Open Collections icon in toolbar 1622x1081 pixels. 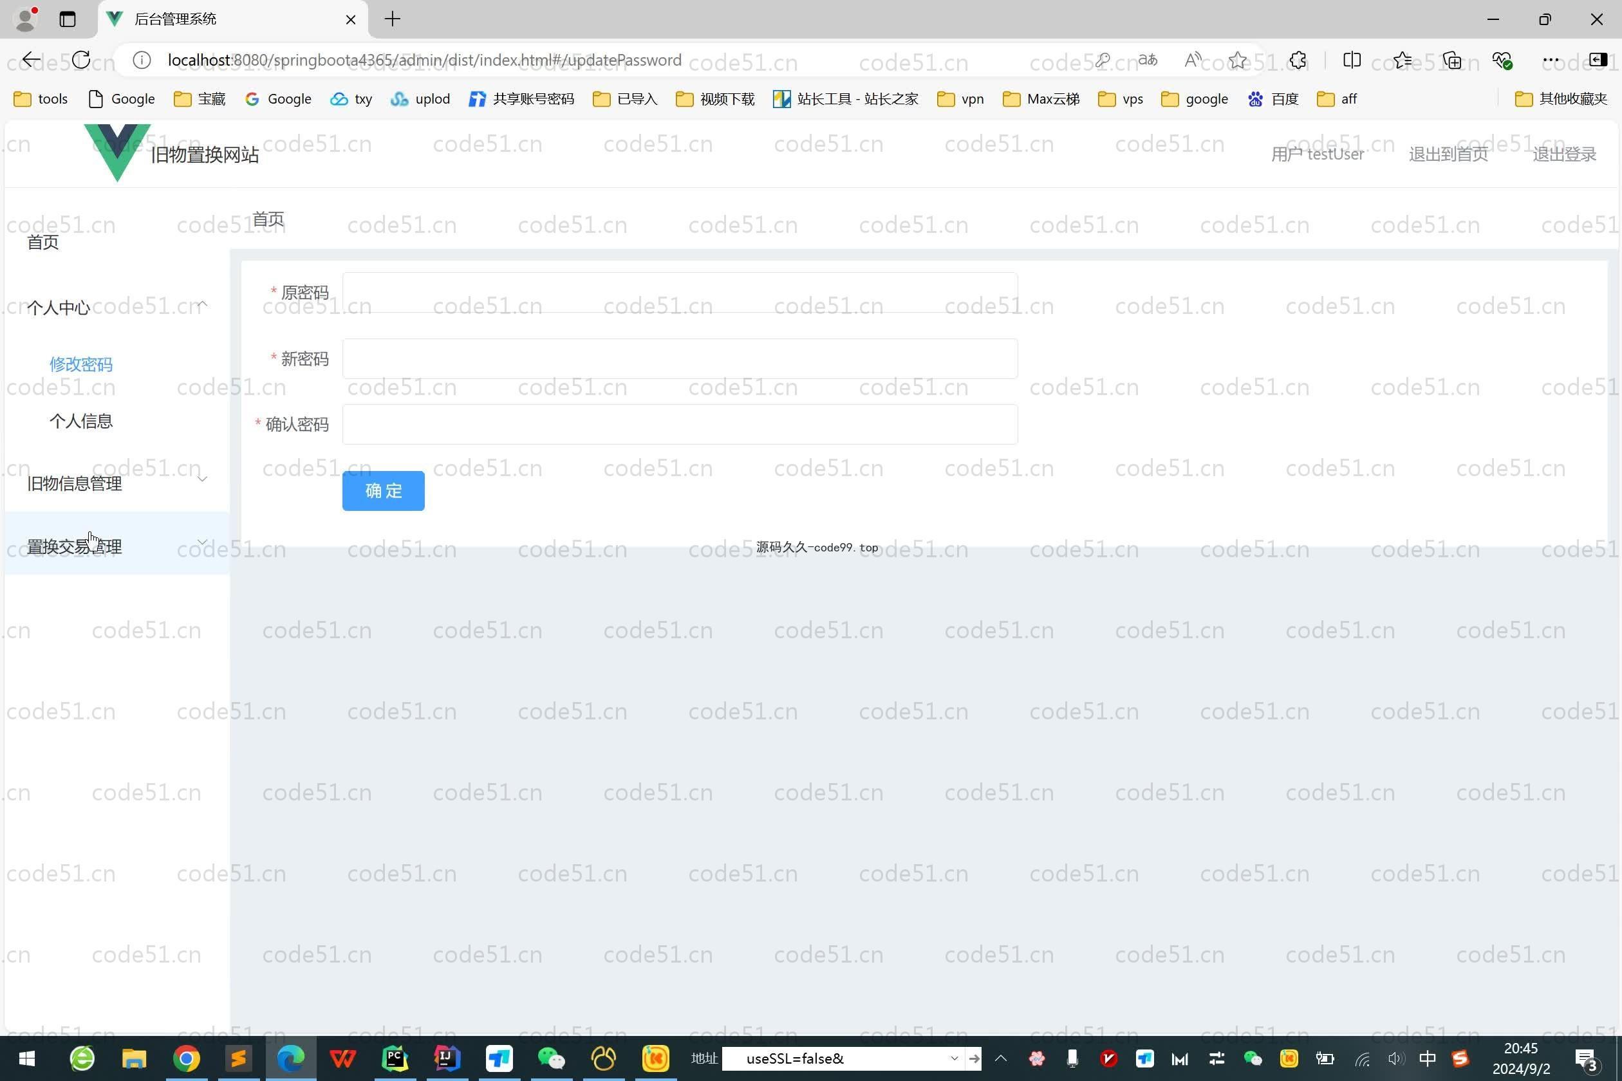1452,60
